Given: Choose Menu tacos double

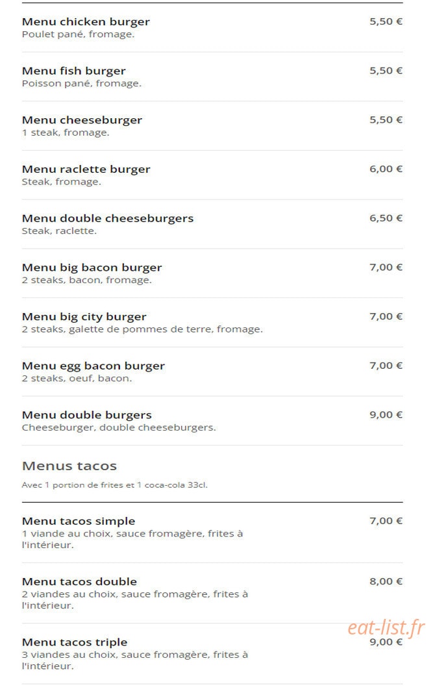Looking at the screenshot, I should [212, 593].
